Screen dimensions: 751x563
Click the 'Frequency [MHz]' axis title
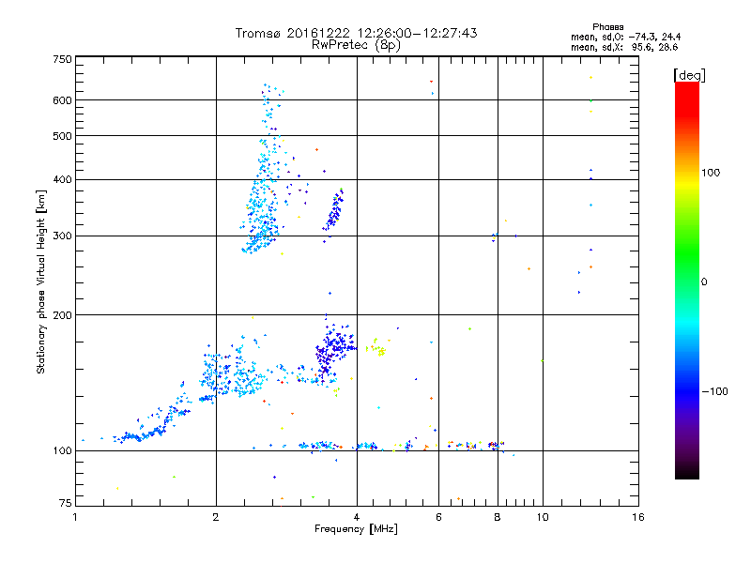(356, 529)
